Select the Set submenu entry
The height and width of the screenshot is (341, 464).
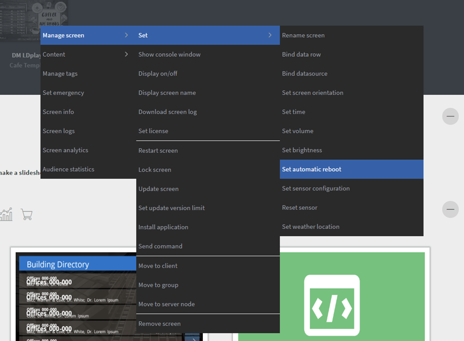pyautogui.click(x=208, y=35)
